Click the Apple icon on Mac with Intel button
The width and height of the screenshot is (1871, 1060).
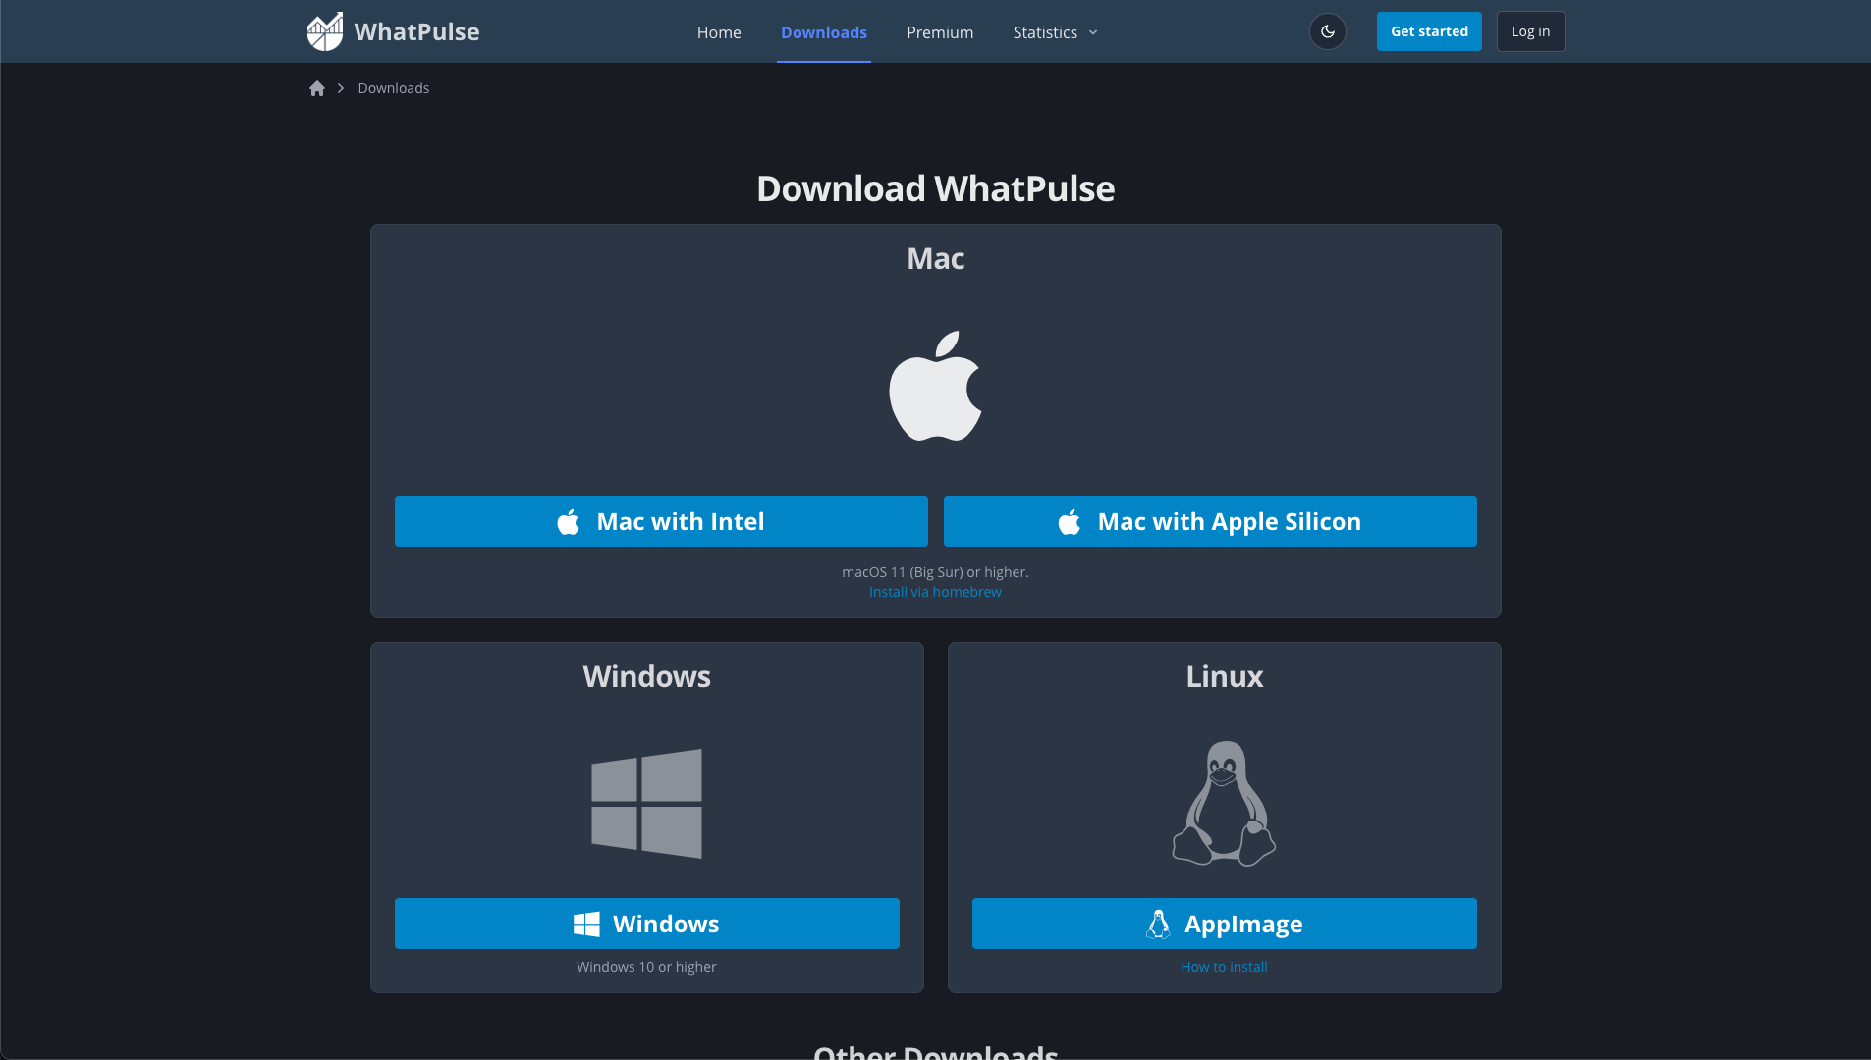point(568,521)
